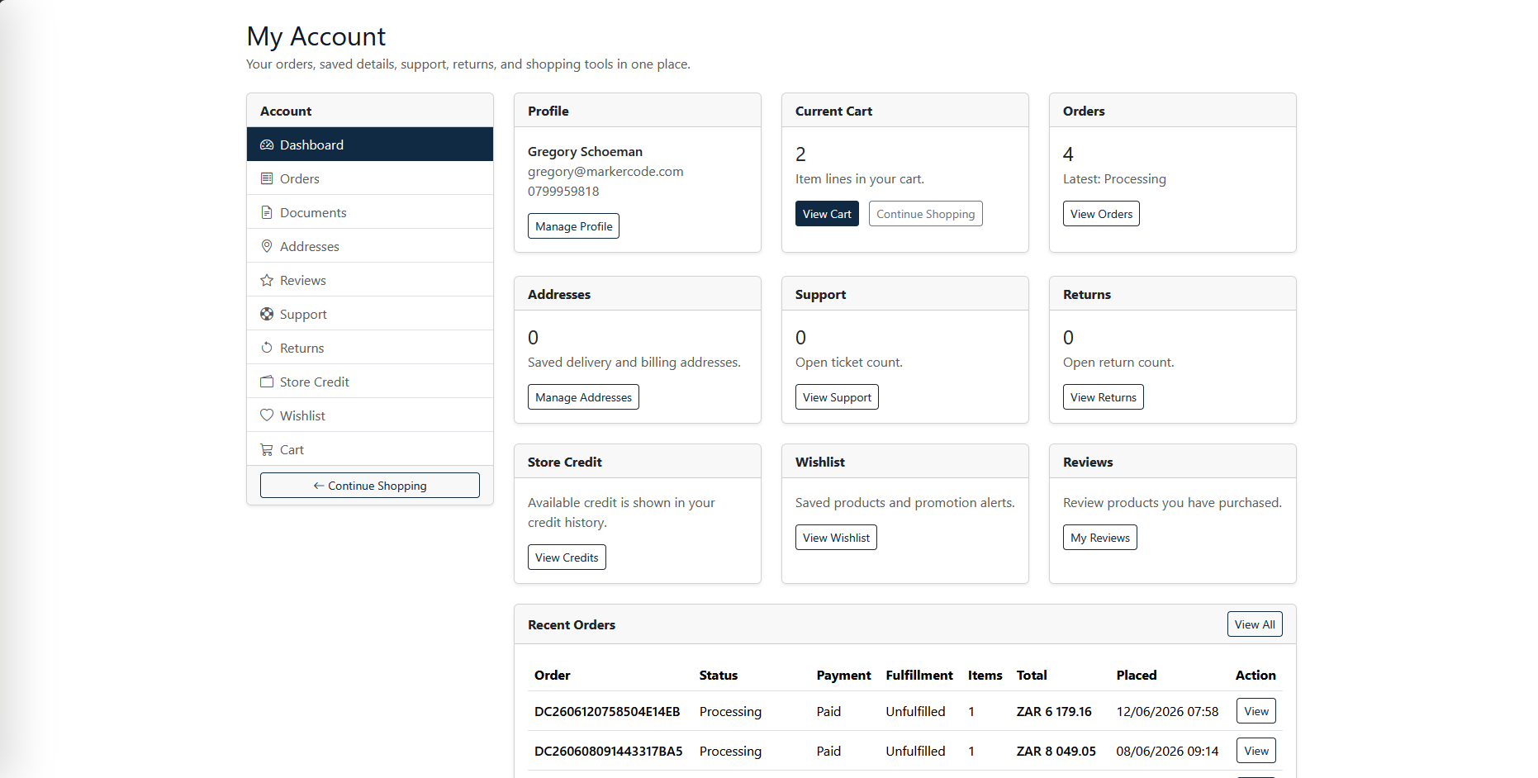Click the Fulfillment column header

[919, 675]
